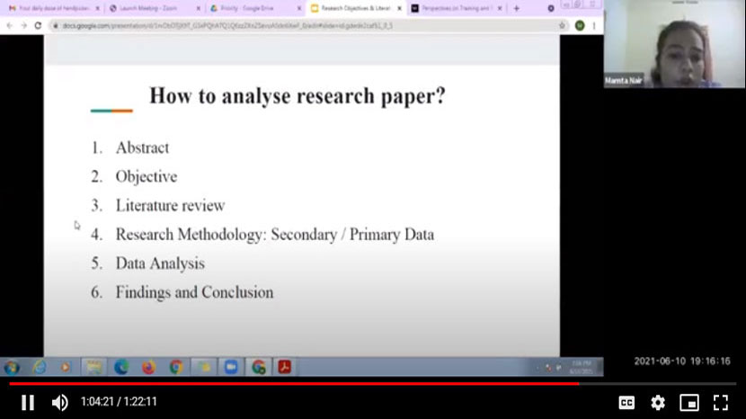Close the Gmail browser tab
746x419 pixels.
pos(98,9)
